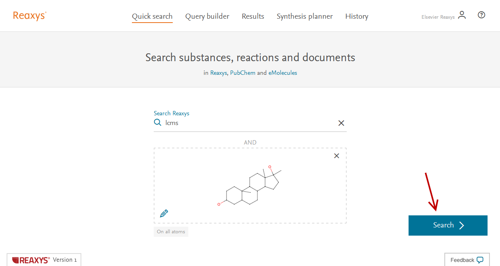
Task: Switch to the Quick search tab
Action: (152, 16)
